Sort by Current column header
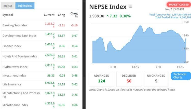 [x=49, y=15]
